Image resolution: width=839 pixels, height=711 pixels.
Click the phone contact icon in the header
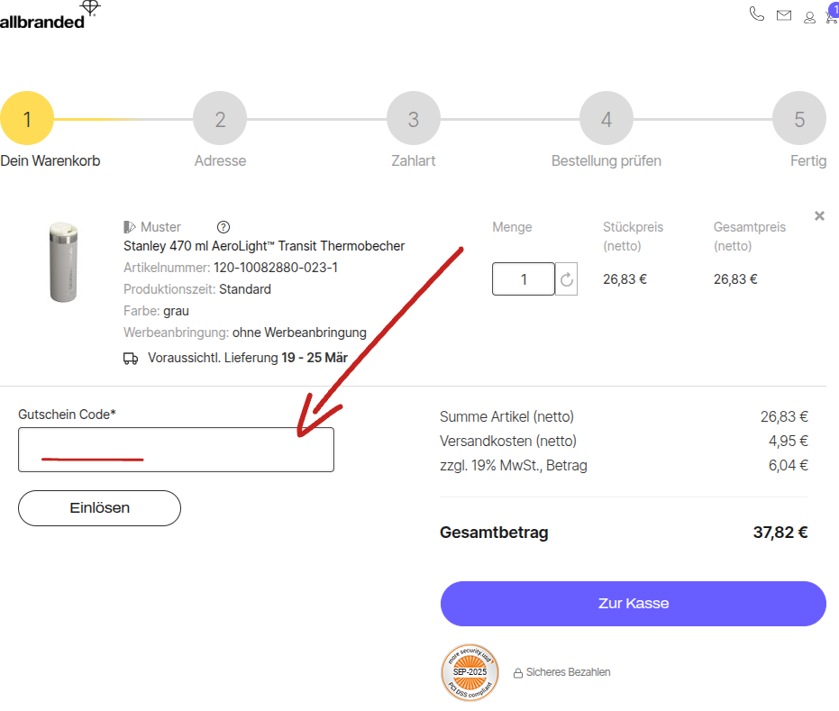[x=757, y=14]
